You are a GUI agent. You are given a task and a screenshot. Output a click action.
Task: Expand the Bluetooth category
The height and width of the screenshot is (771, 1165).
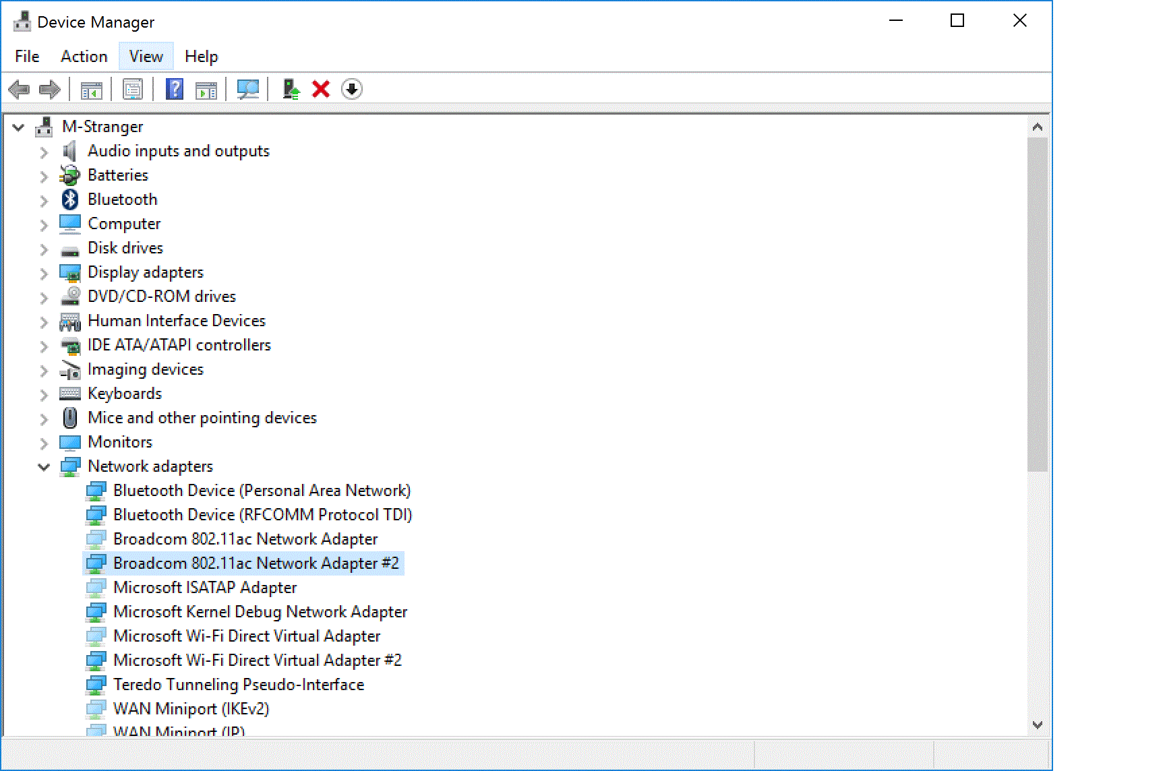(44, 201)
